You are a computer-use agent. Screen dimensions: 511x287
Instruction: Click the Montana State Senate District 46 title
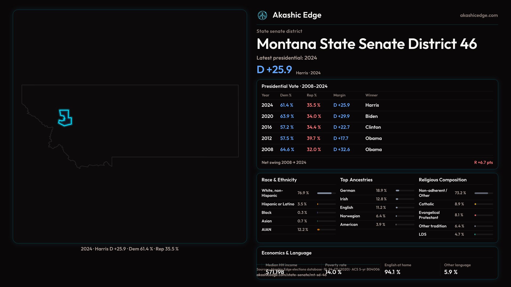click(x=366, y=44)
